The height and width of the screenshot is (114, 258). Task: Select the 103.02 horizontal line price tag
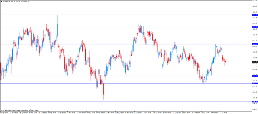[x=255, y=15]
